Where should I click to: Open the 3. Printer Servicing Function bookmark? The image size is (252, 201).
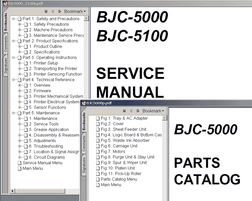[x=55, y=74]
